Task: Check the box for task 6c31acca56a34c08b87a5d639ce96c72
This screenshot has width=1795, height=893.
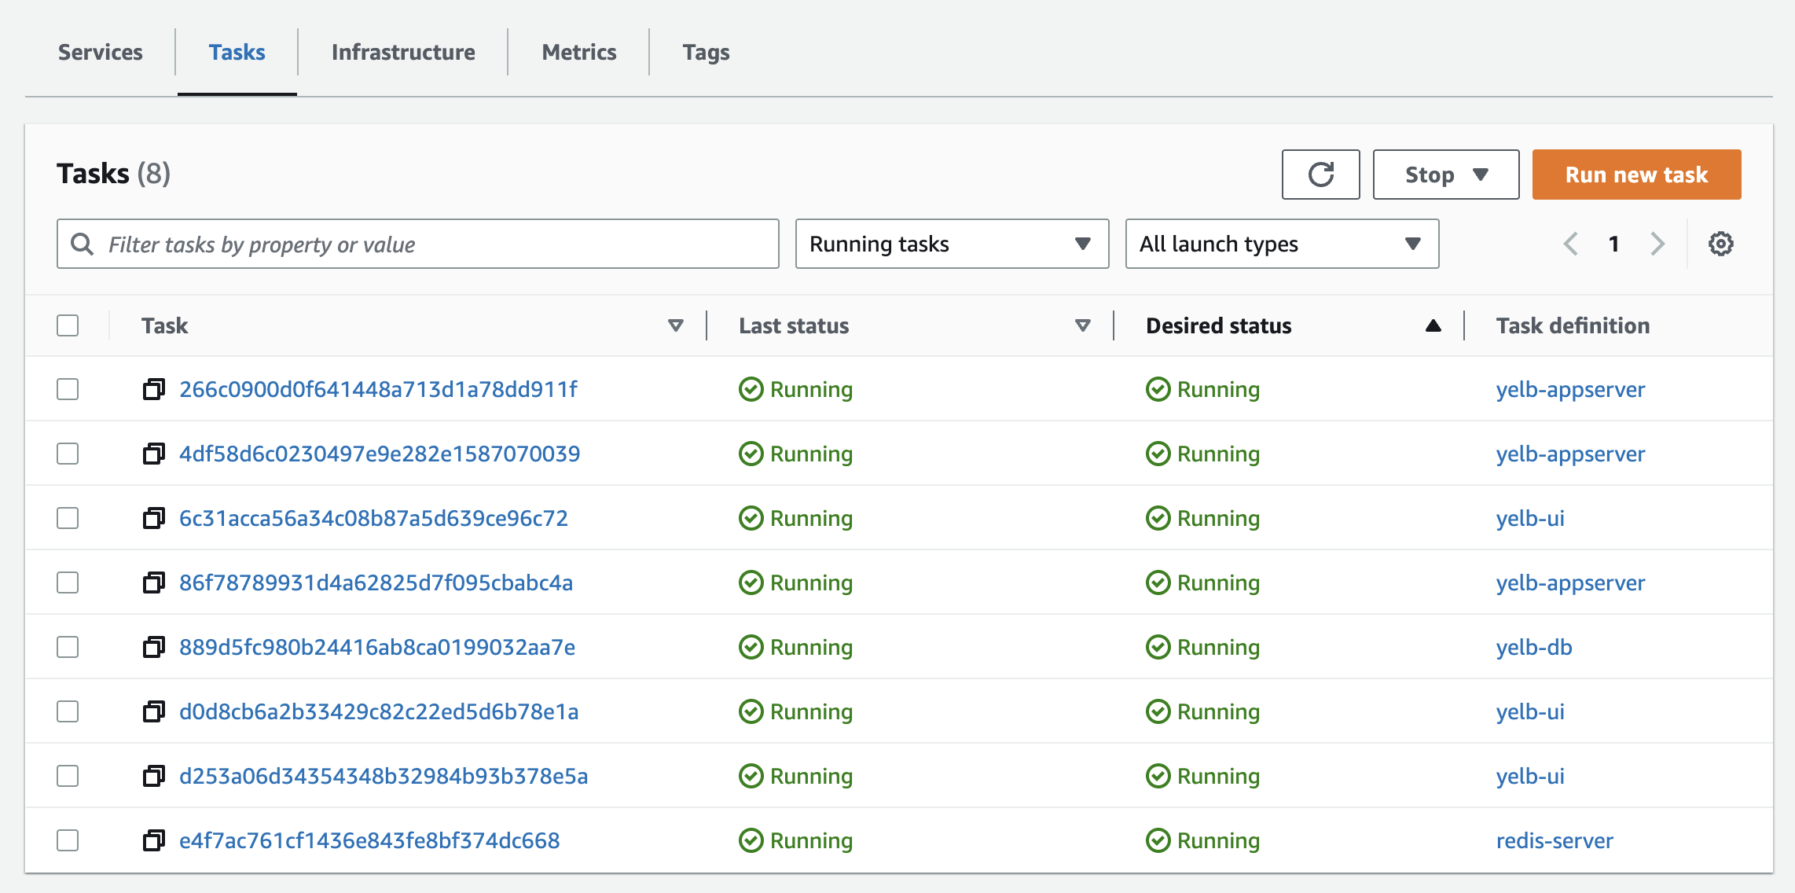Action: coord(68,518)
